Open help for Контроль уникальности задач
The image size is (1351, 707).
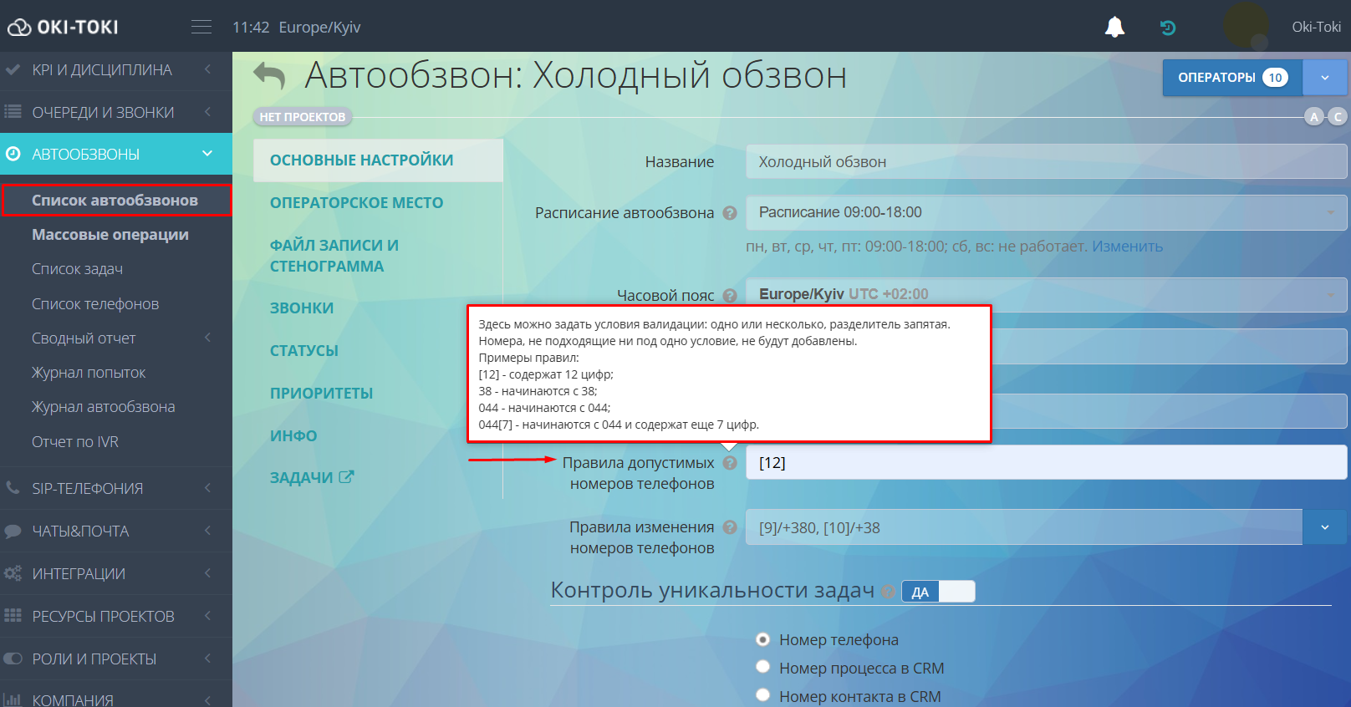coord(888,592)
